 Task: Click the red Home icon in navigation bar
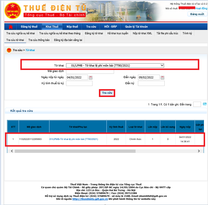pyautogui.click(x=11, y=27)
